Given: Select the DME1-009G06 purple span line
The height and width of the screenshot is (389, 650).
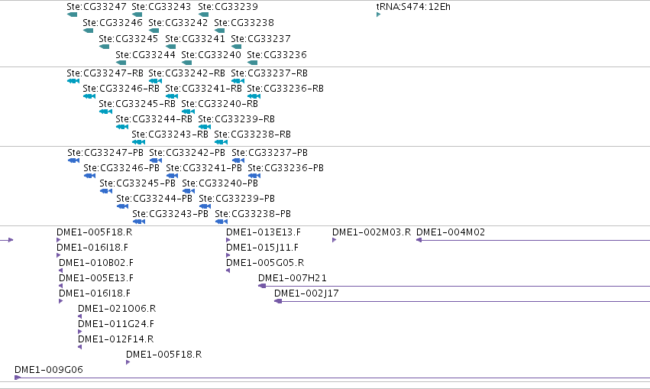Looking at the screenshot, I should click(332, 378).
